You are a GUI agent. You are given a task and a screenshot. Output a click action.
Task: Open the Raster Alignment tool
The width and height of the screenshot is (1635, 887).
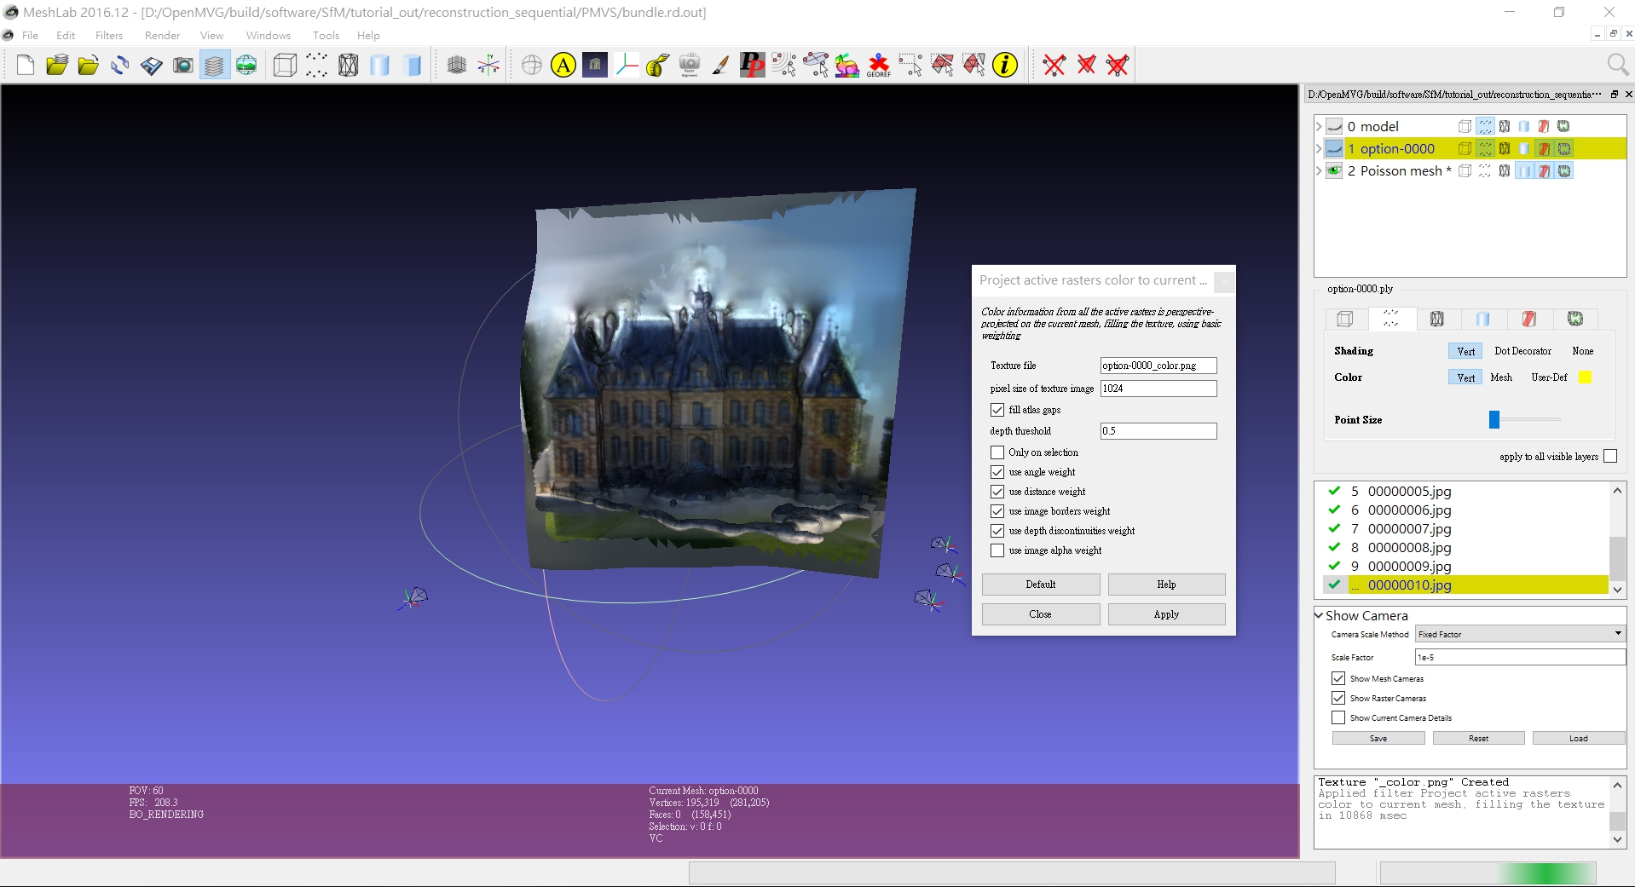(x=690, y=65)
